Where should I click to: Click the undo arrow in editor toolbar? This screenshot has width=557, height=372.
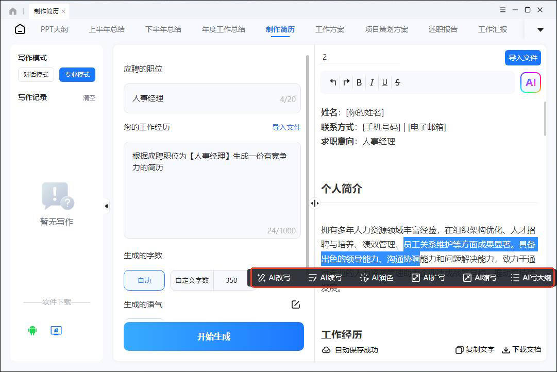click(333, 82)
